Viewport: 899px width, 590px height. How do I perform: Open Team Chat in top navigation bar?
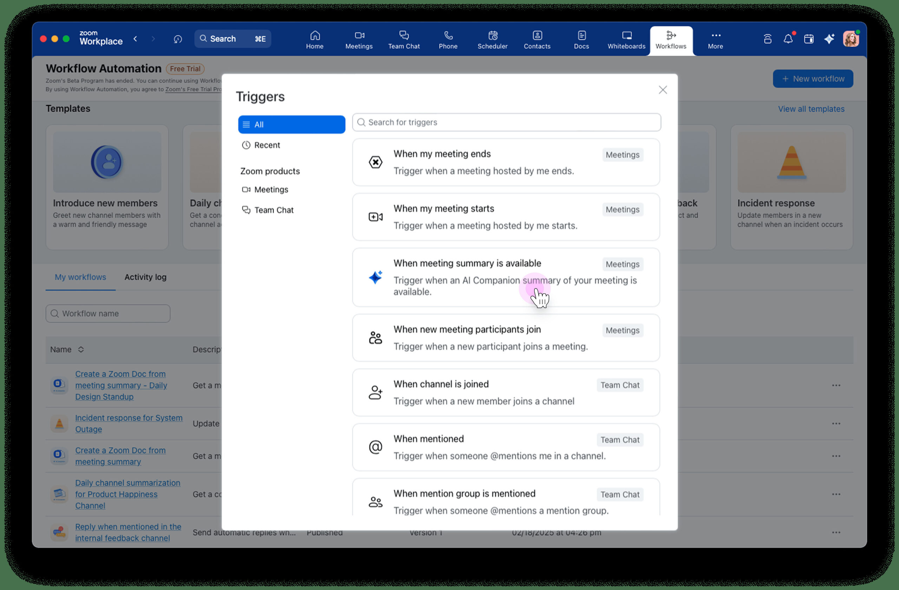tap(404, 40)
